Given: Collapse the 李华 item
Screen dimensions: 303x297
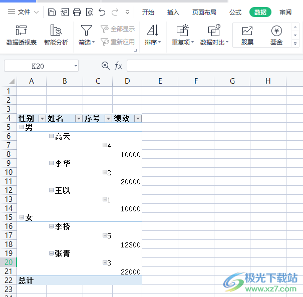Looking at the screenshot, I should 51,163.
